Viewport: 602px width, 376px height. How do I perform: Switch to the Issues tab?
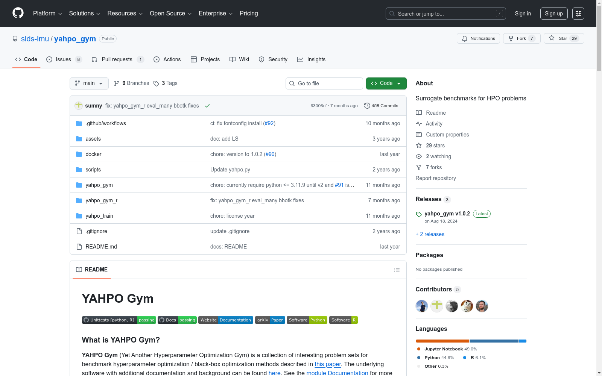click(x=64, y=59)
